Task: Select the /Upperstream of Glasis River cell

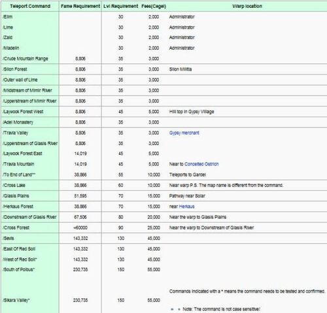Action: click(30, 143)
